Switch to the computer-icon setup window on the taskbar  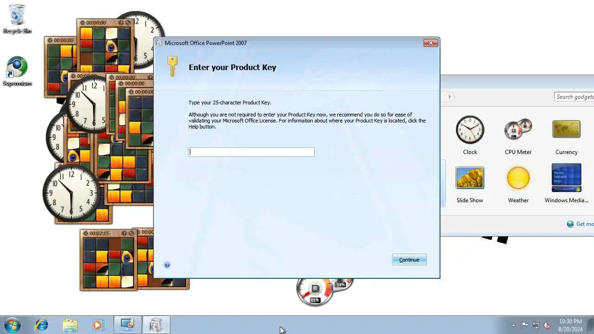coord(128,325)
